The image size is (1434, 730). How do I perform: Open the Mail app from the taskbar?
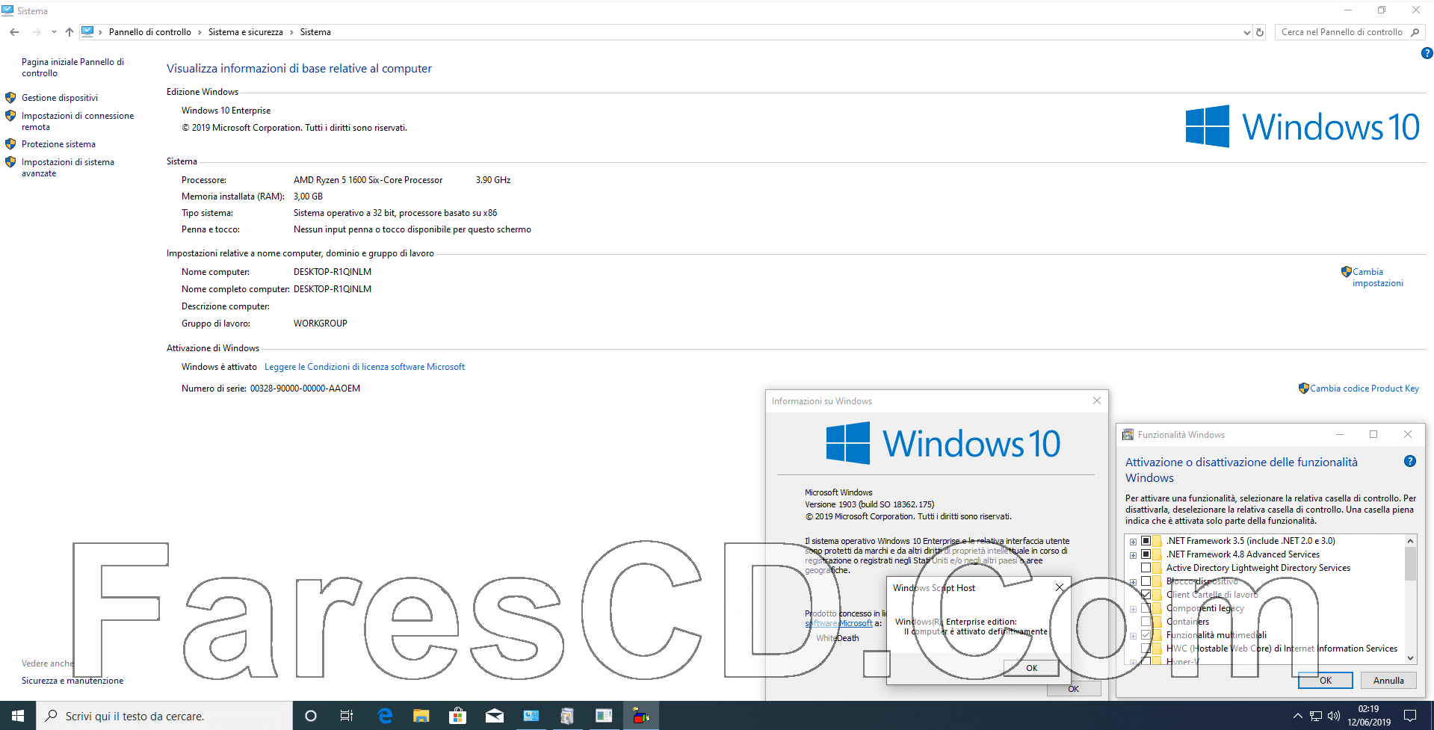click(494, 716)
